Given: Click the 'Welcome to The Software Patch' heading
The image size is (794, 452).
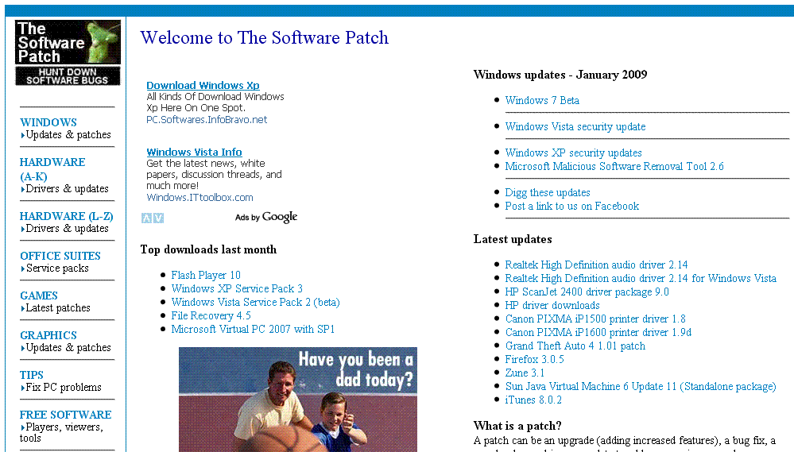Looking at the screenshot, I should coord(265,38).
